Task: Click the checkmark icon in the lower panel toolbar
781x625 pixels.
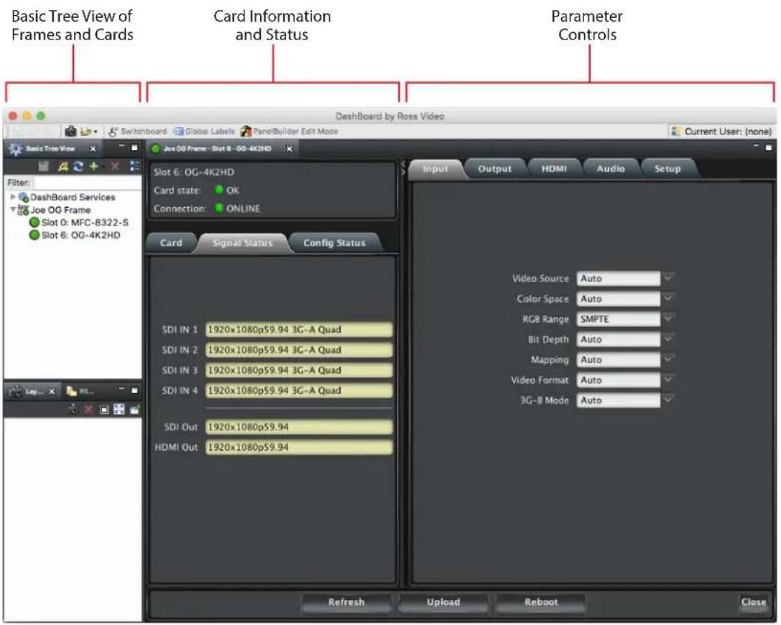Action: click(x=134, y=409)
